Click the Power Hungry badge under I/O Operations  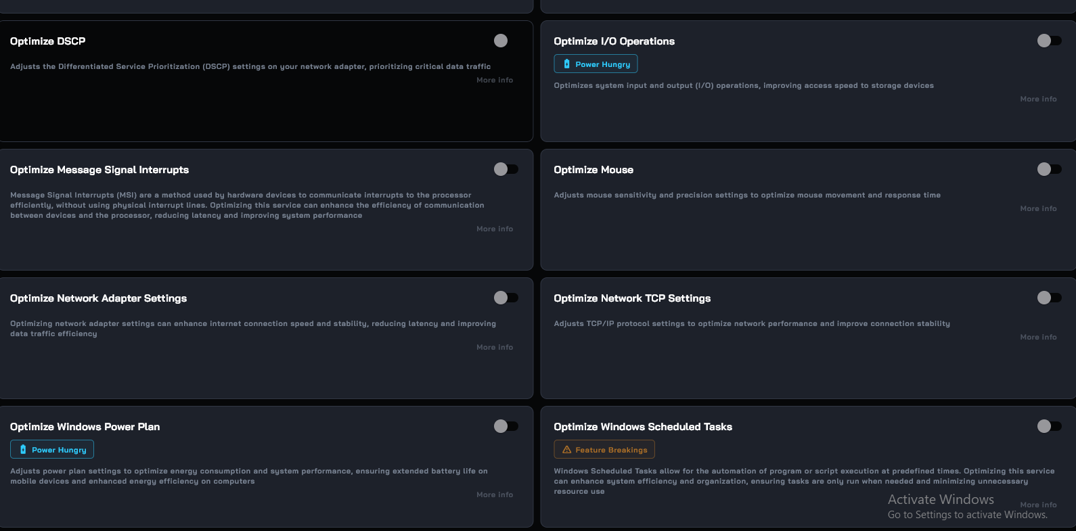tap(596, 64)
